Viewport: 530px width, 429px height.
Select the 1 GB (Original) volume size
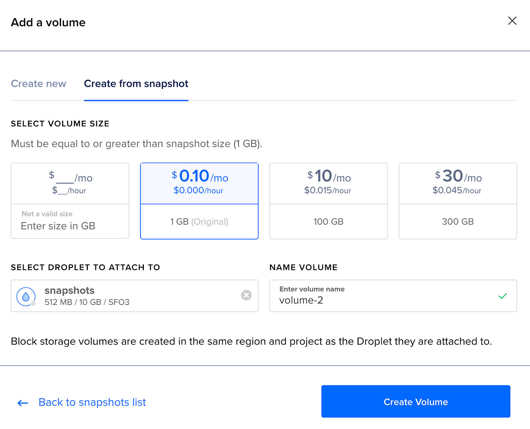coord(199,222)
